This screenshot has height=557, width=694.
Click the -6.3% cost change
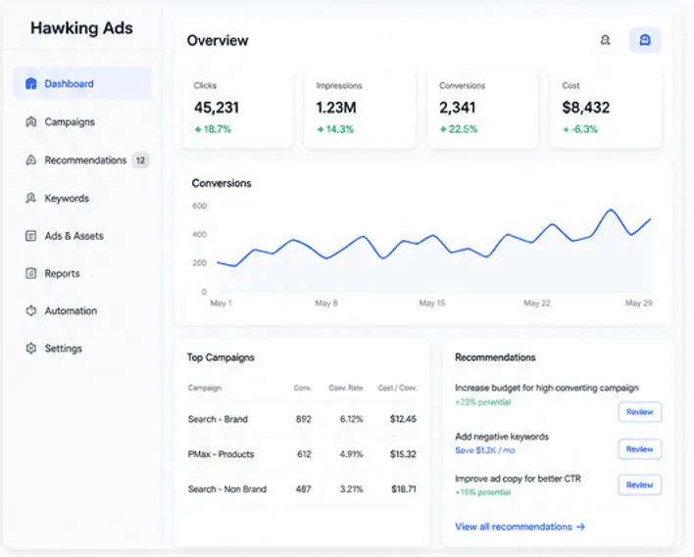[580, 129]
